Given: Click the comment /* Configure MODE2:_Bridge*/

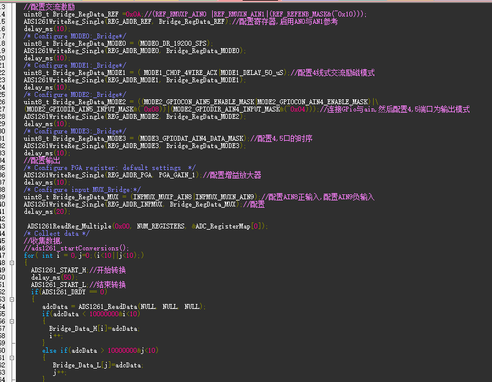Looking at the screenshot, I should (x=75, y=94).
